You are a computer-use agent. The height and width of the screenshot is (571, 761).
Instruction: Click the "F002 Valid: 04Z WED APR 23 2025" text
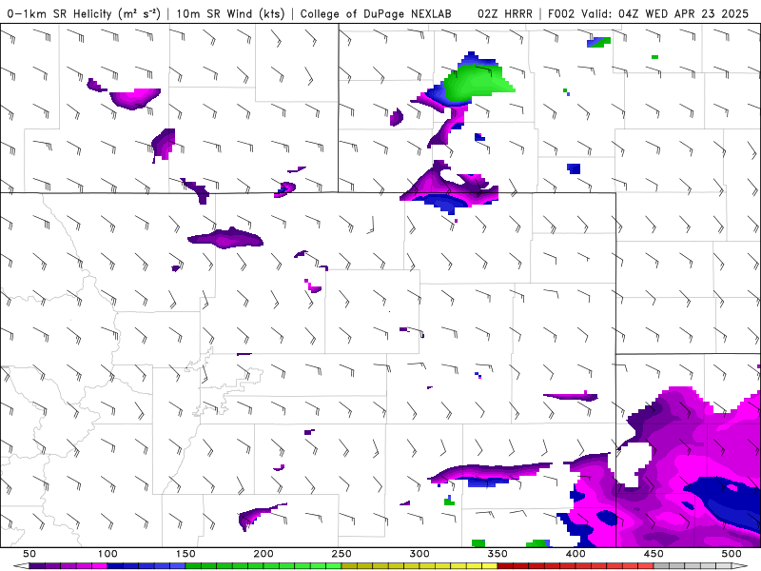click(x=649, y=14)
